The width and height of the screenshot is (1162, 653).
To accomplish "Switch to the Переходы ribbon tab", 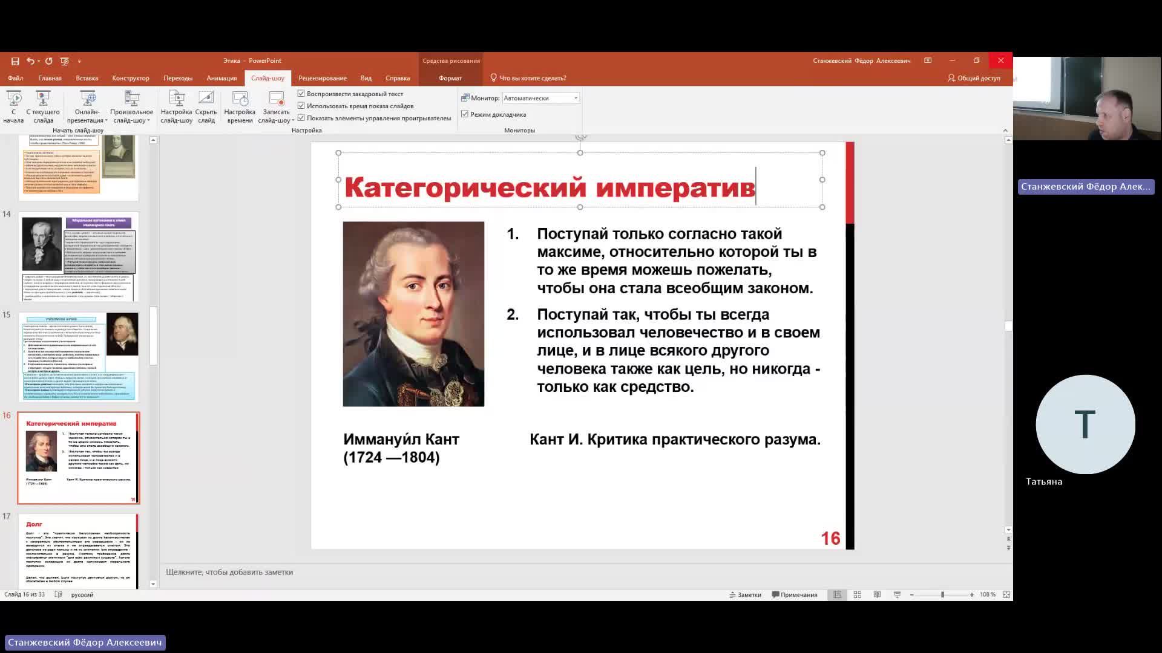I will tap(178, 78).
